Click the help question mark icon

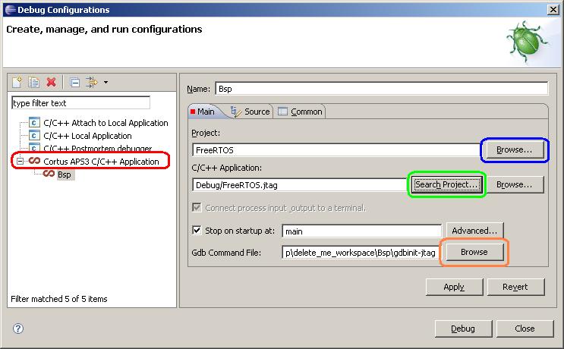[18, 329]
